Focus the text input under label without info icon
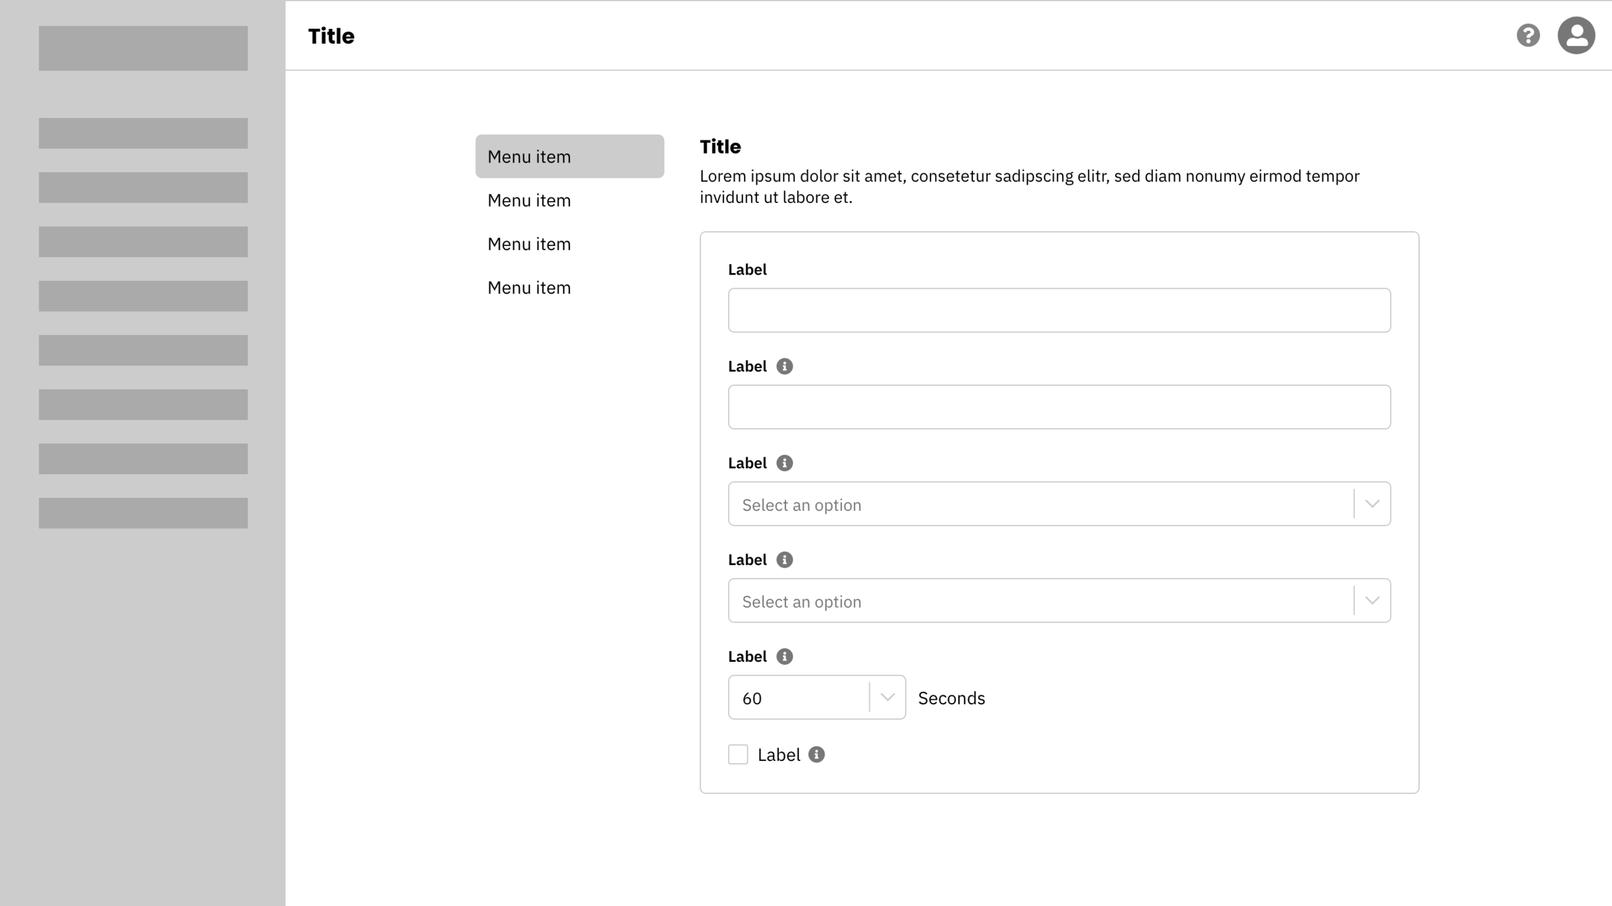 click(1059, 311)
